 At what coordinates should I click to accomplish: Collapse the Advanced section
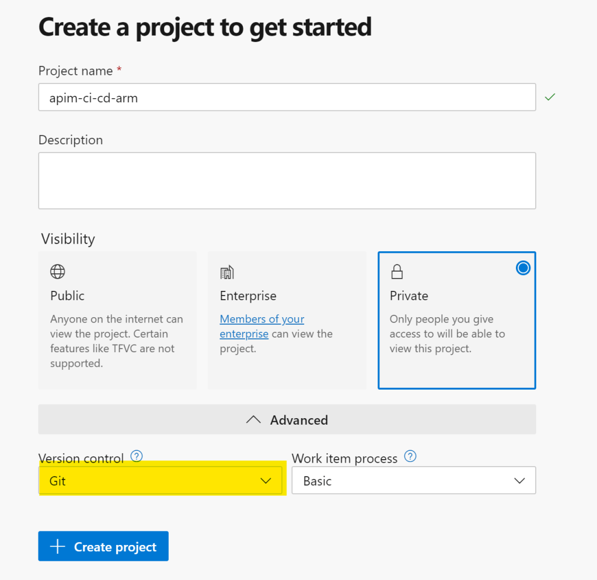pyautogui.click(x=287, y=420)
